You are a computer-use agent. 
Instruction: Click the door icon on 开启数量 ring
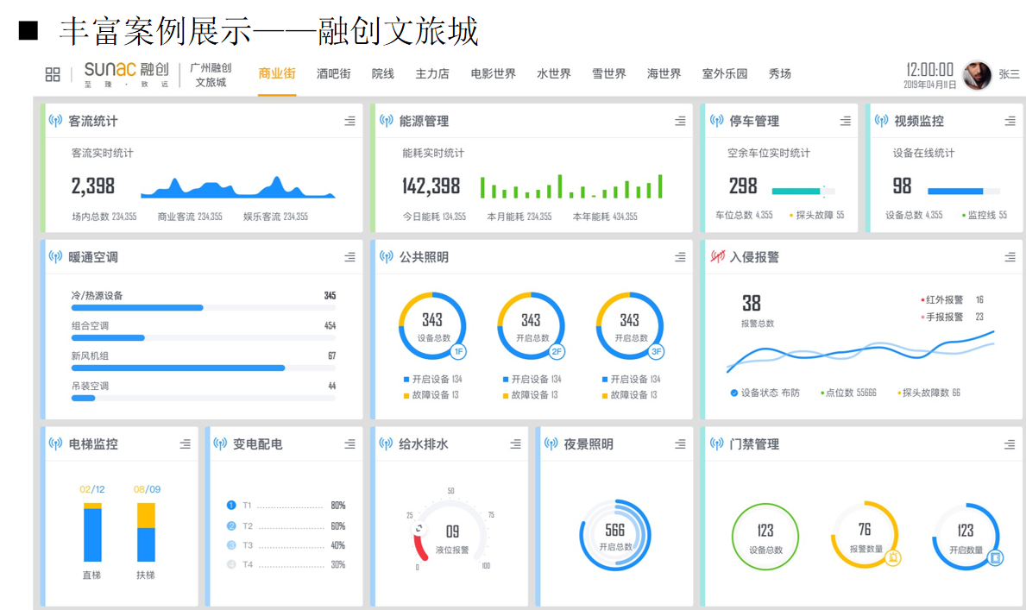click(995, 557)
